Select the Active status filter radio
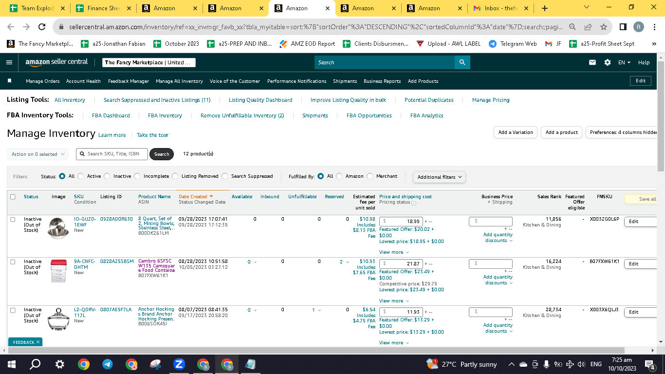The image size is (665, 374). tap(81, 176)
